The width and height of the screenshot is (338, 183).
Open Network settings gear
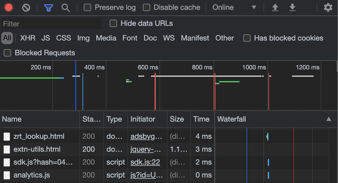click(x=328, y=8)
